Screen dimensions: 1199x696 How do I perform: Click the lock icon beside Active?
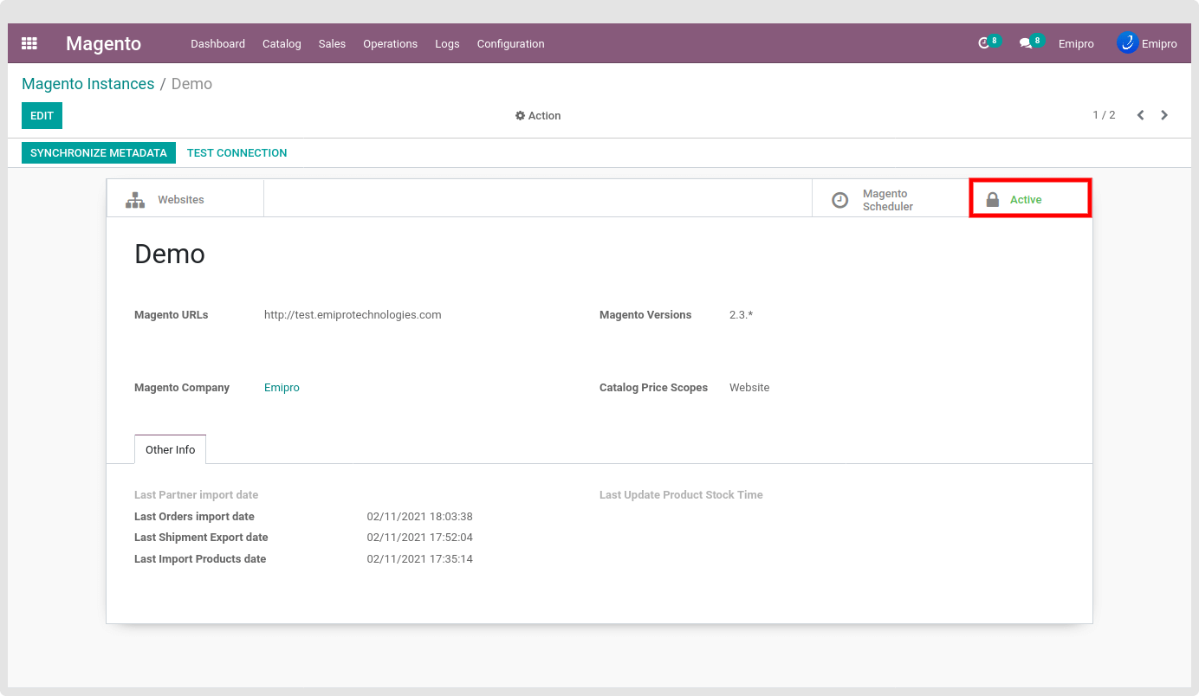[x=993, y=200]
